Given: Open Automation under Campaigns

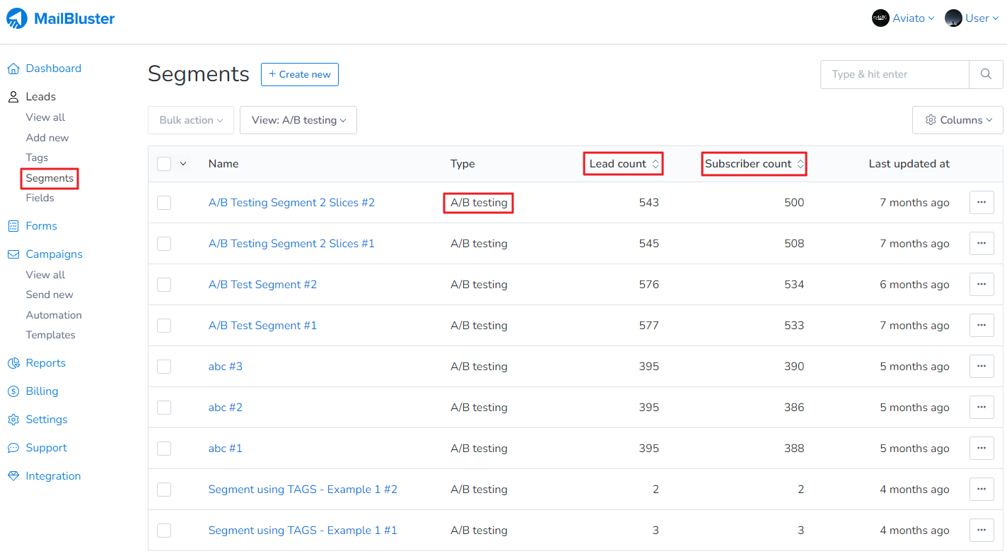Looking at the screenshot, I should [54, 315].
